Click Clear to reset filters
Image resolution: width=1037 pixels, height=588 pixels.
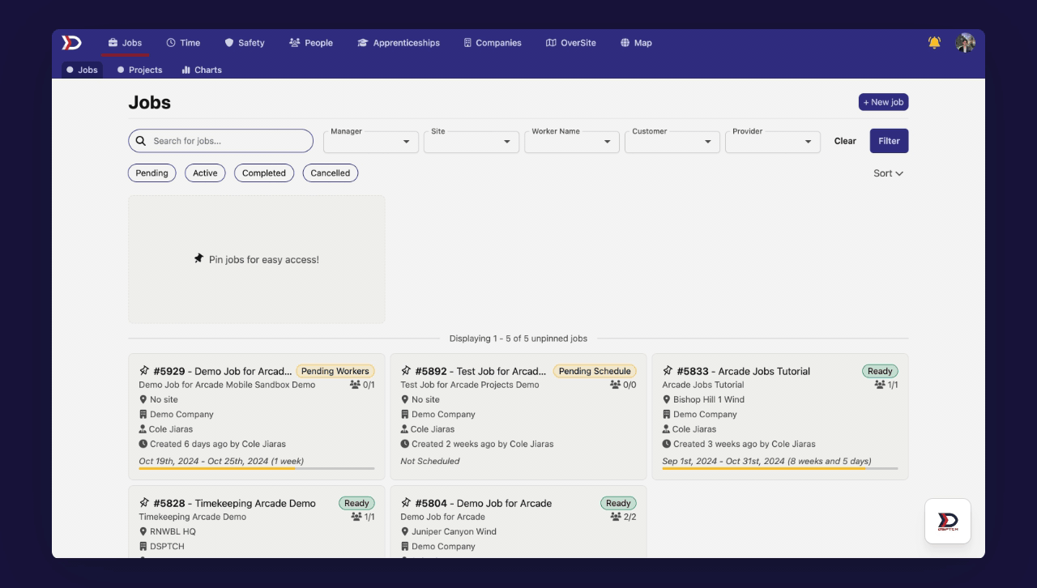coord(845,141)
